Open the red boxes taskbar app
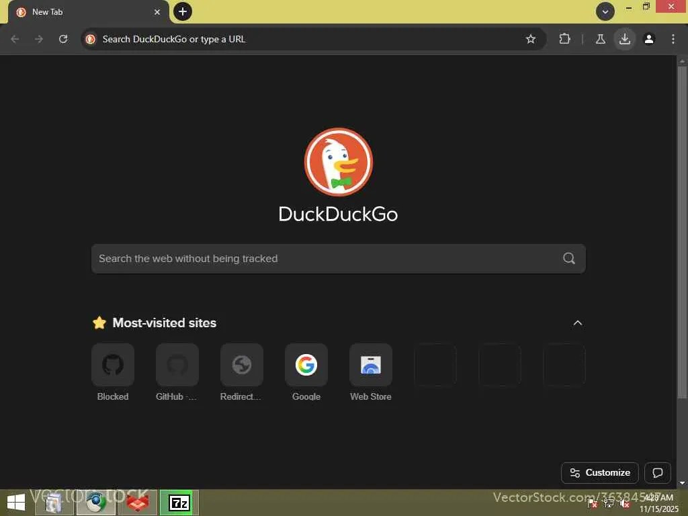The image size is (688, 516). 138,503
